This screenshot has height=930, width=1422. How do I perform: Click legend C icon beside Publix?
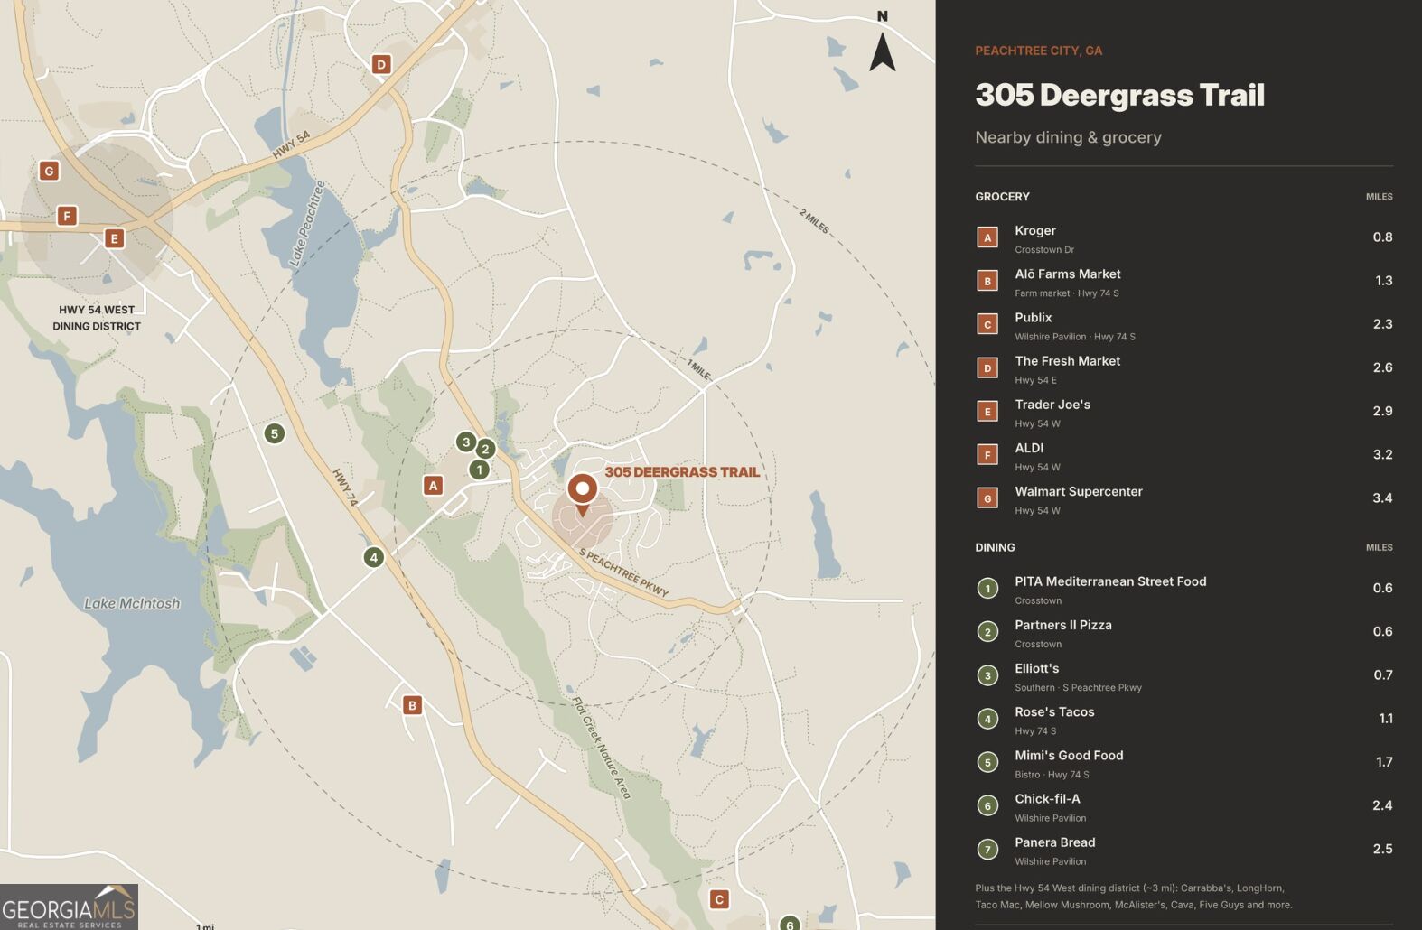click(x=987, y=324)
